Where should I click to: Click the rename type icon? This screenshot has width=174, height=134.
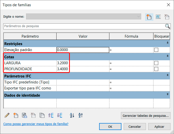(158, 17)
